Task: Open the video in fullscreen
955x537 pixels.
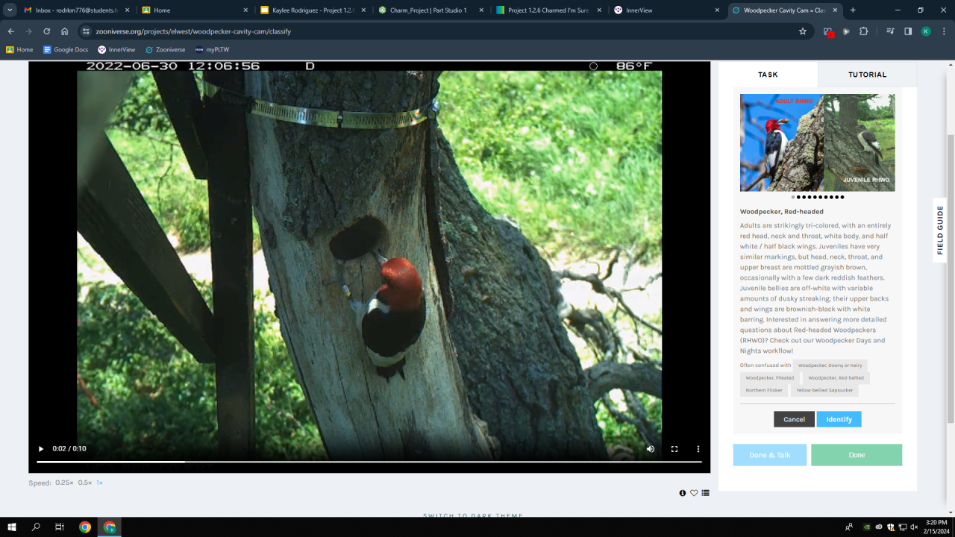Action: coord(674,449)
